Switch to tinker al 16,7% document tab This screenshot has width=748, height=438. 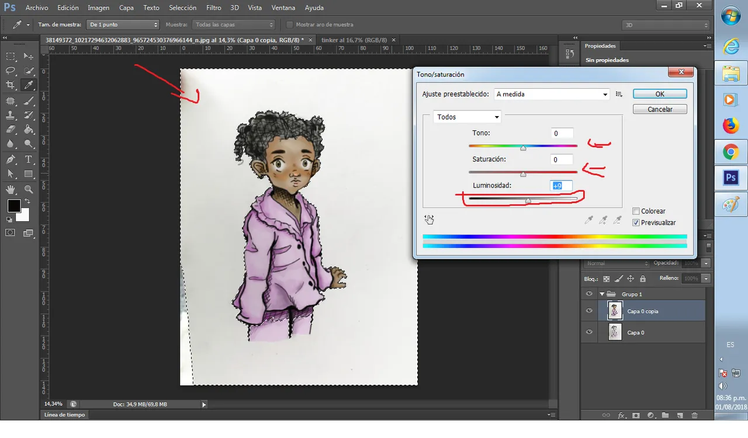pyautogui.click(x=354, y=40)
